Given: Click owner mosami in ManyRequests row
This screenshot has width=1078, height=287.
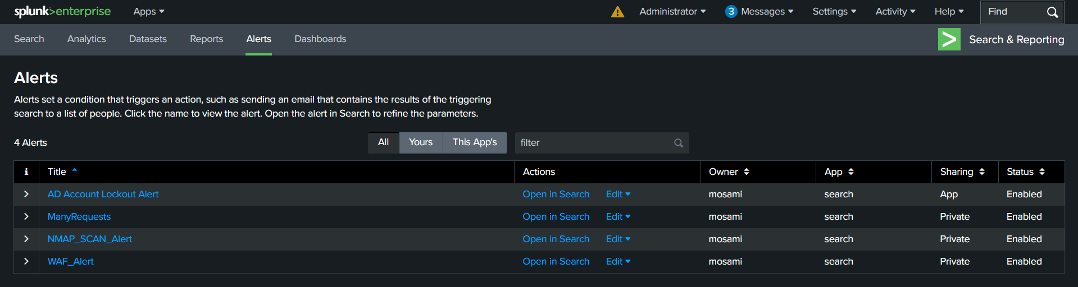Looking at the screenshot, I should (725, 216).
